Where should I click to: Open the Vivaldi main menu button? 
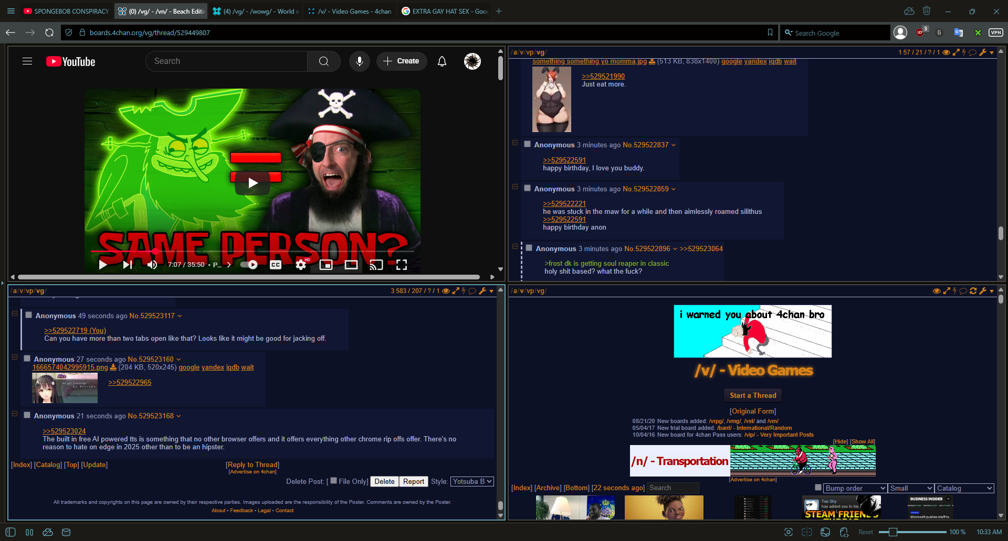point(10,11)
